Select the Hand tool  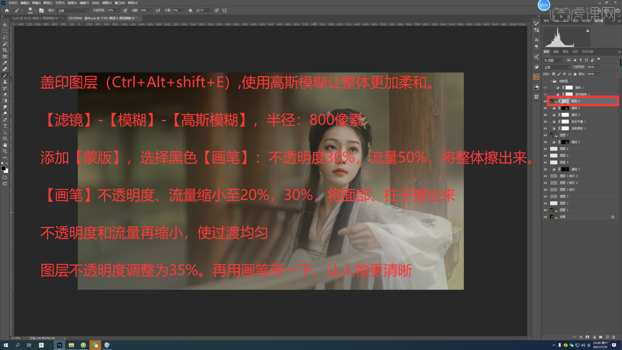click(x=5, y=145)
